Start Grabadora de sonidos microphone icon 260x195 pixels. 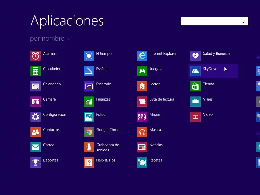(89, 147)
